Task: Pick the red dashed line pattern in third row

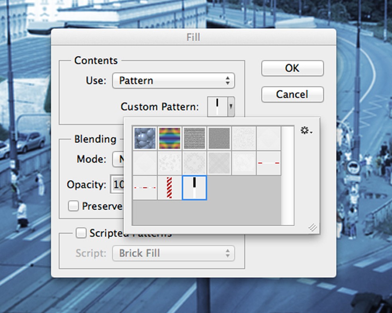Action: (x=145, y=188)
